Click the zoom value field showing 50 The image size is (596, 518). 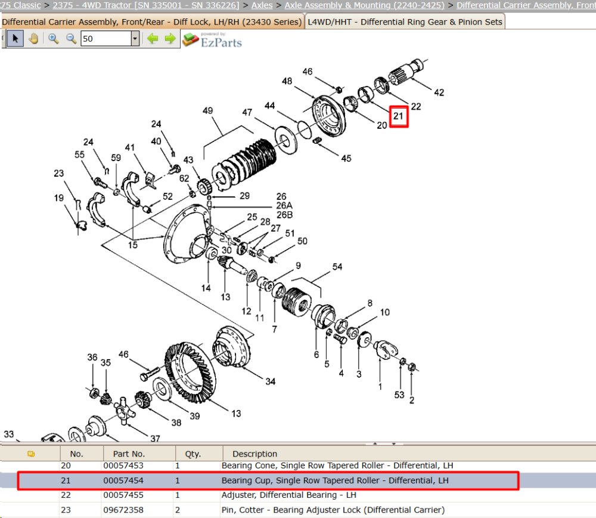[x=106, y=38]
